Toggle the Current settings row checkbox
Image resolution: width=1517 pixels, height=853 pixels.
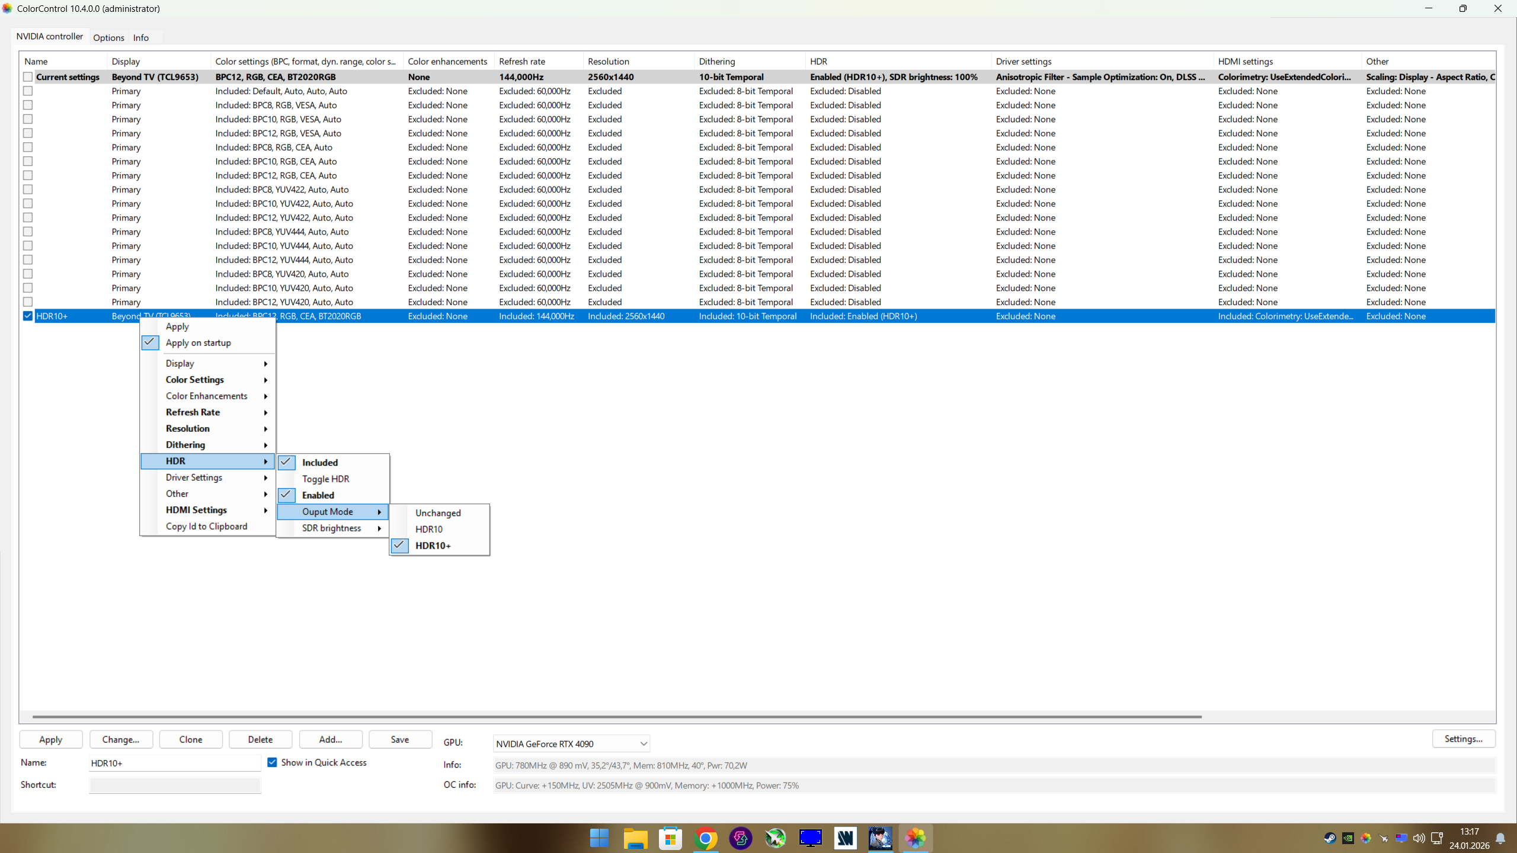click(28, 77)
